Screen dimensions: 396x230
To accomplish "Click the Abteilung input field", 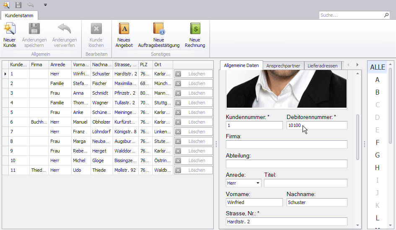I will click(x=286, y=164).
